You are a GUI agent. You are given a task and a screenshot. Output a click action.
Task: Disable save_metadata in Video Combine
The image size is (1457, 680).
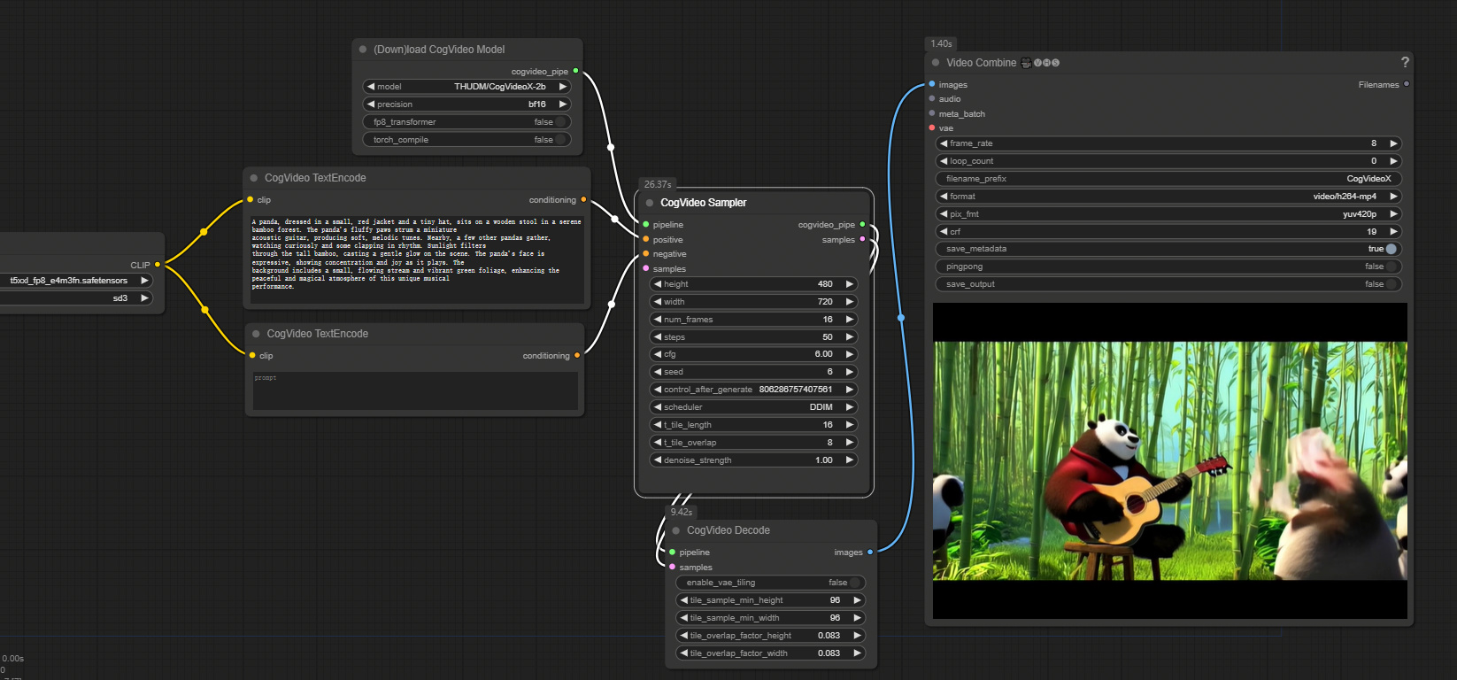(x=1168, y=249)
